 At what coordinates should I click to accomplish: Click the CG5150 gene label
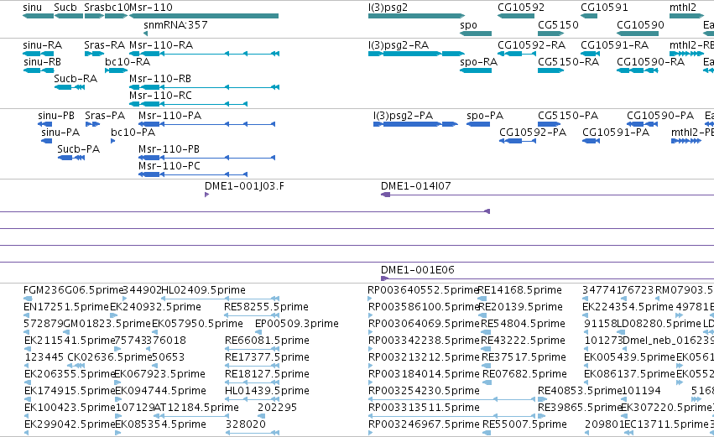pos(558,25)
